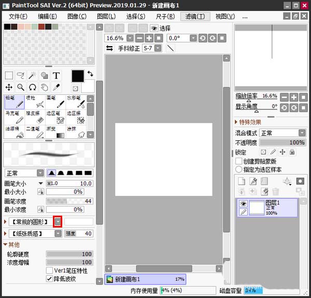Screen dimensions: 311x298
Task: Toggle the transparent color swatch
Action: [x=75, y=89]
